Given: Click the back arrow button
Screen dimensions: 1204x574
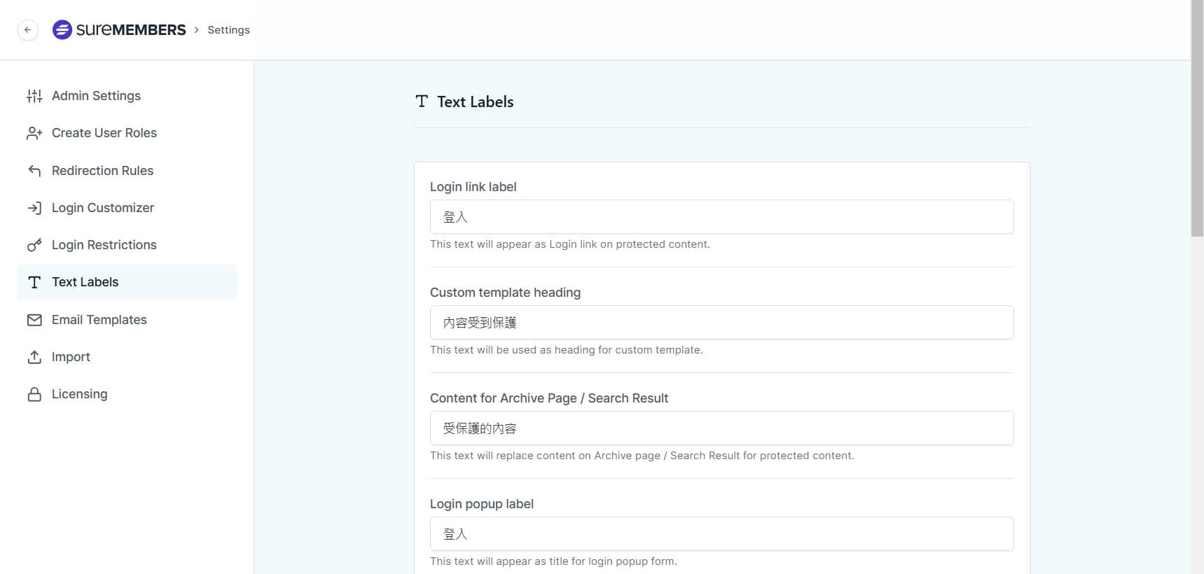Looking at the screenshot, I should tap(27, 30).
